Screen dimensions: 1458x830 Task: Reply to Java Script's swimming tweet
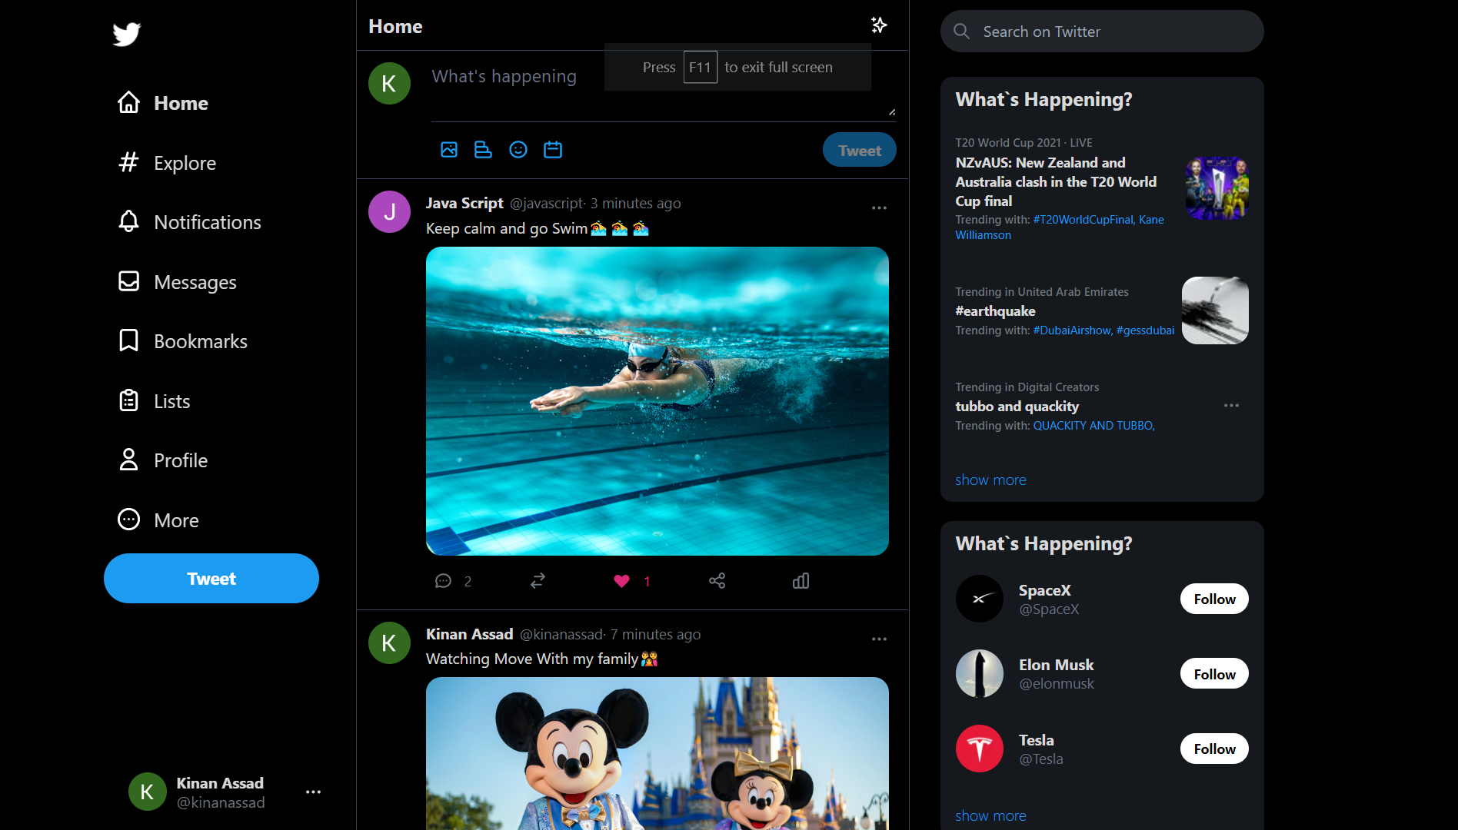tap(444, 581)
